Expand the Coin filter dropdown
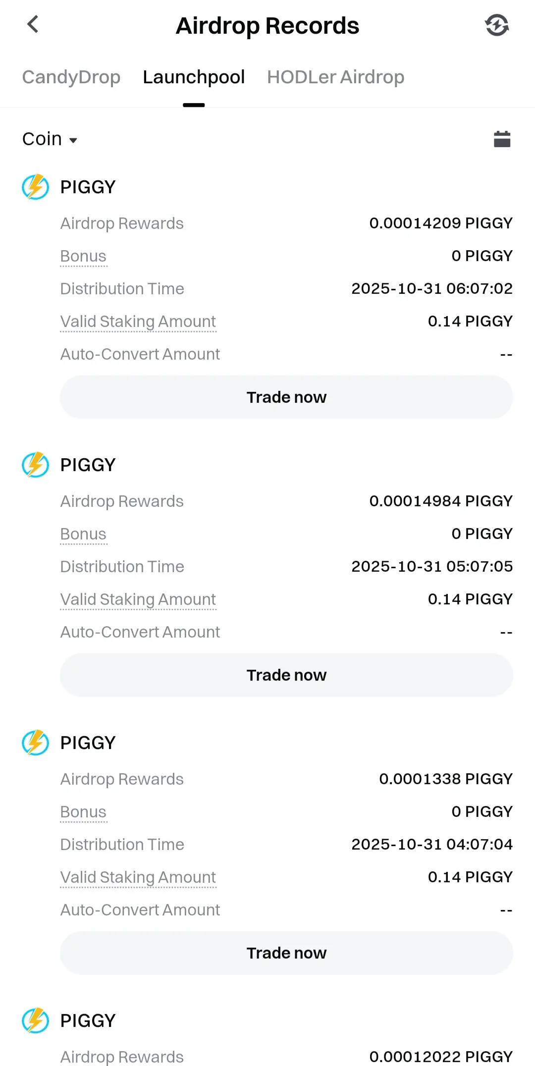Image resolution: width=535 pixels, height=1066 pixels. (50, 139)
